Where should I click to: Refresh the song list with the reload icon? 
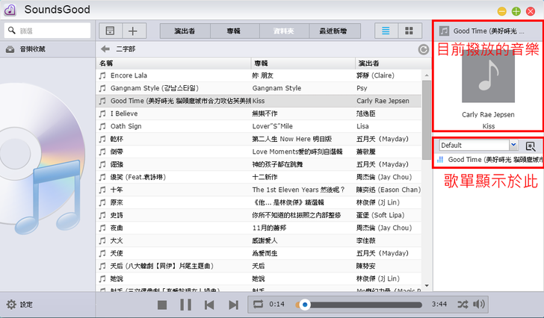(x=424, y=49)
